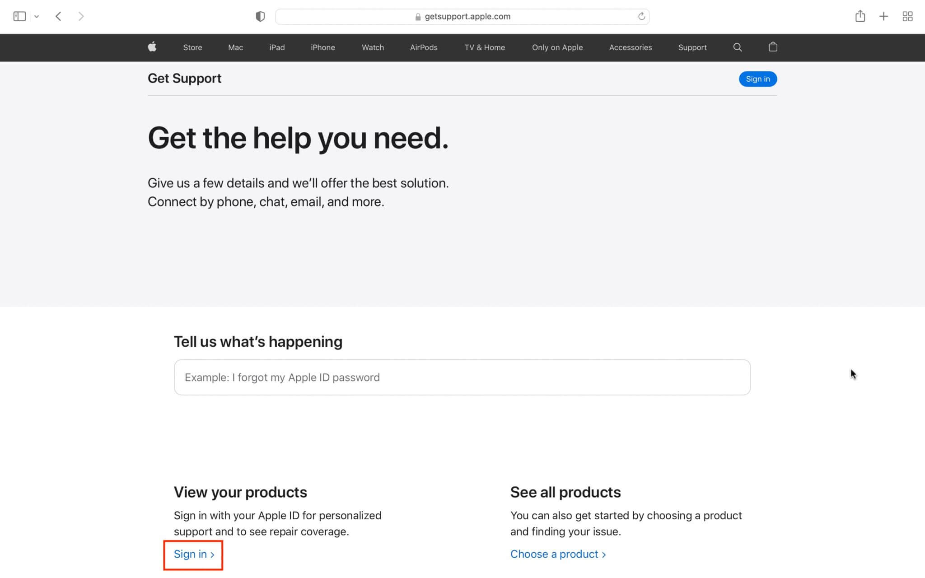Screen dimensions: 925x578
Task: Open the Accessories menu item
Action: tap(630, 47)
